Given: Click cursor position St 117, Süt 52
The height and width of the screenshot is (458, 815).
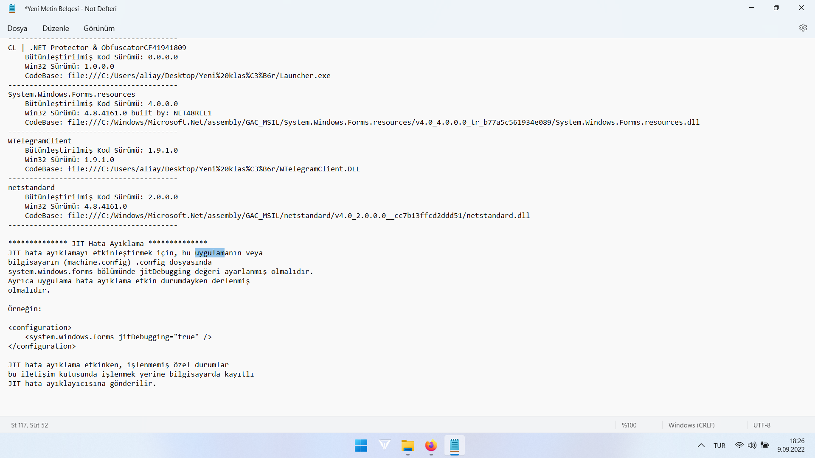Looking at the screenshot, I should (x=29, y=425).
